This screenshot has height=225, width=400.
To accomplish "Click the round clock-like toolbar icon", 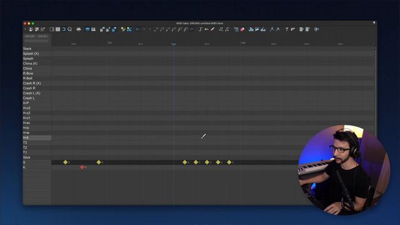I will tap(69, 29).
